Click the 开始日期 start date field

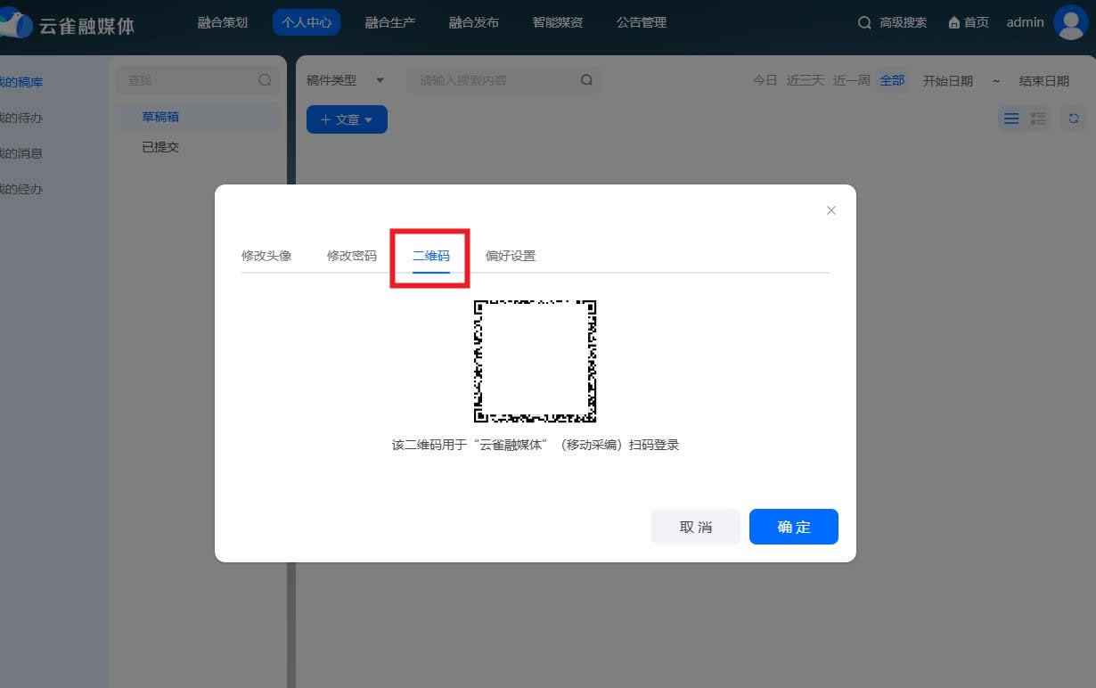pos(947,80)
